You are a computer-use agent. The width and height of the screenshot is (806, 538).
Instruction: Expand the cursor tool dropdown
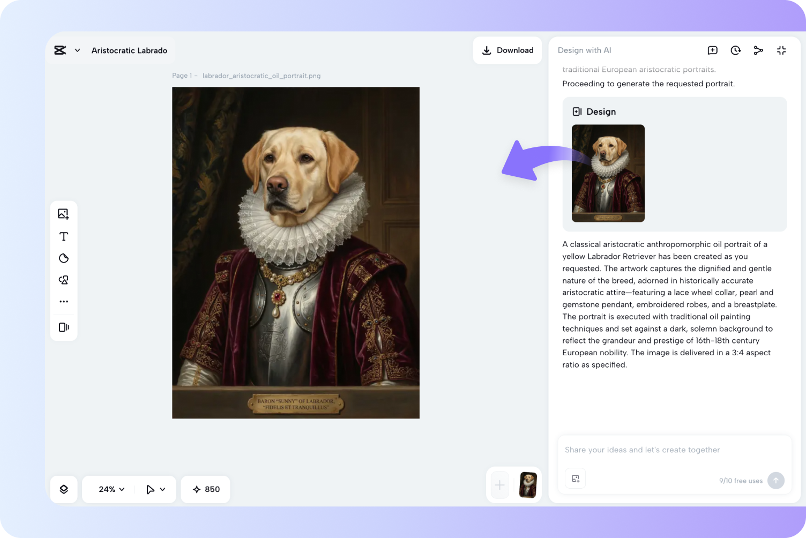(x=154, y=489)
